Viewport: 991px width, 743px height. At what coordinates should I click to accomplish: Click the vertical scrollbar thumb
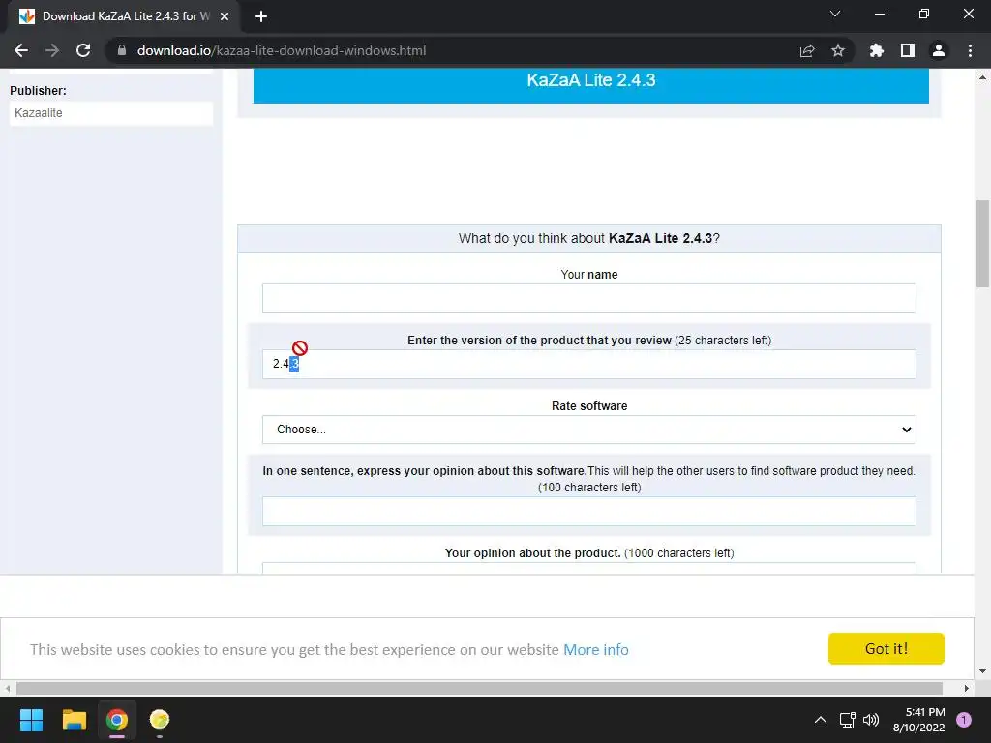click(982, 243)
